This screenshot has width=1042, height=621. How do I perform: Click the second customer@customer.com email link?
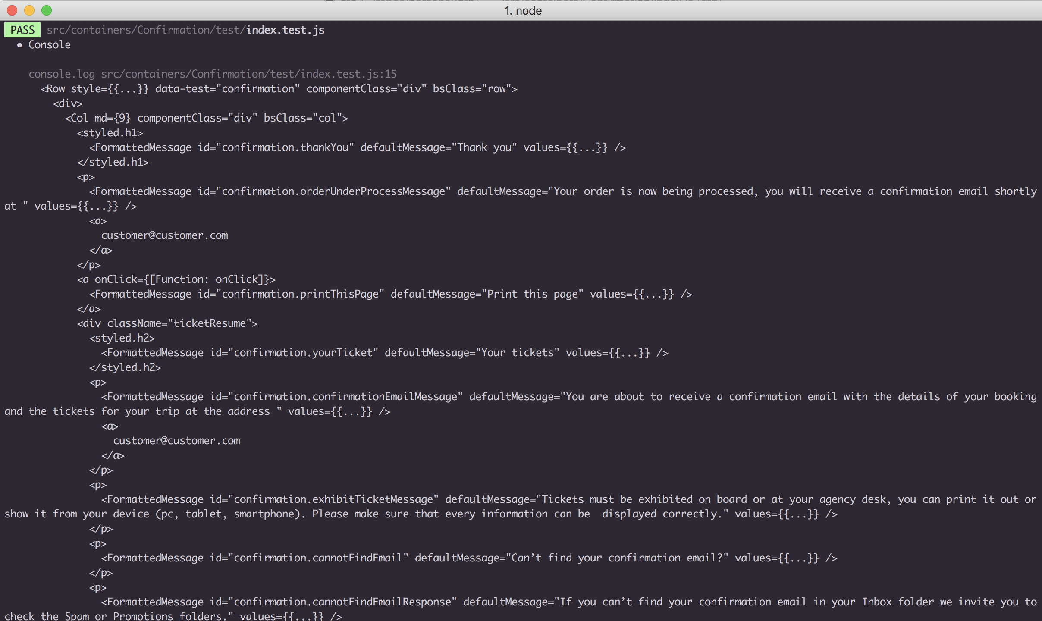(176, 440)
